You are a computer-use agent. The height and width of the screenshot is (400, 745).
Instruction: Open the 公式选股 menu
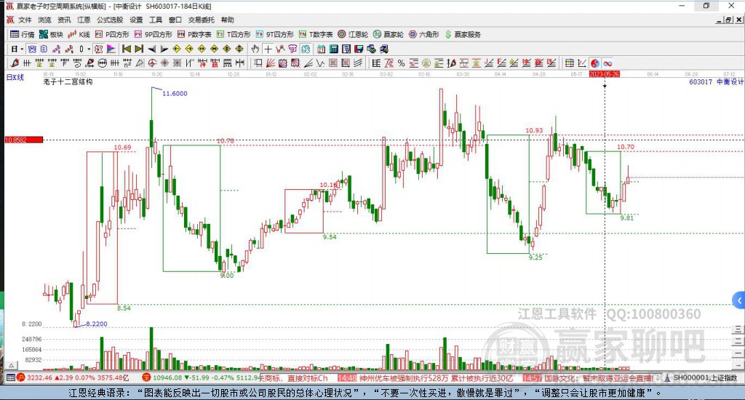tap(110, 20)
